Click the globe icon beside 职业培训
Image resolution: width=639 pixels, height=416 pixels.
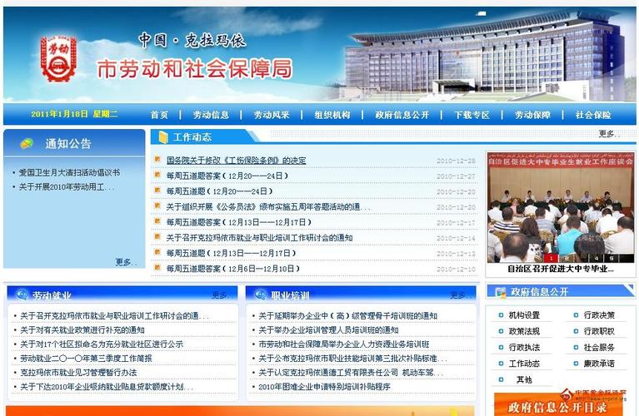pos(259,295)
